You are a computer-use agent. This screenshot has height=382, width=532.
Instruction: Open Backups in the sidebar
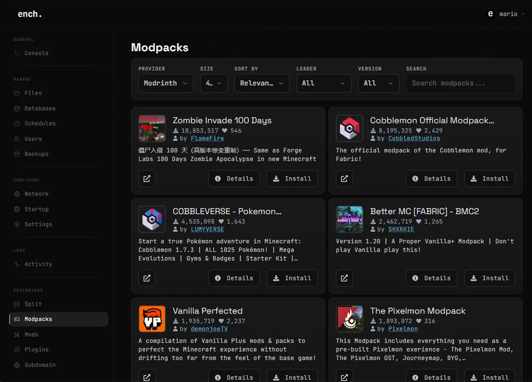pyautogui.click(x=59, y=154)
